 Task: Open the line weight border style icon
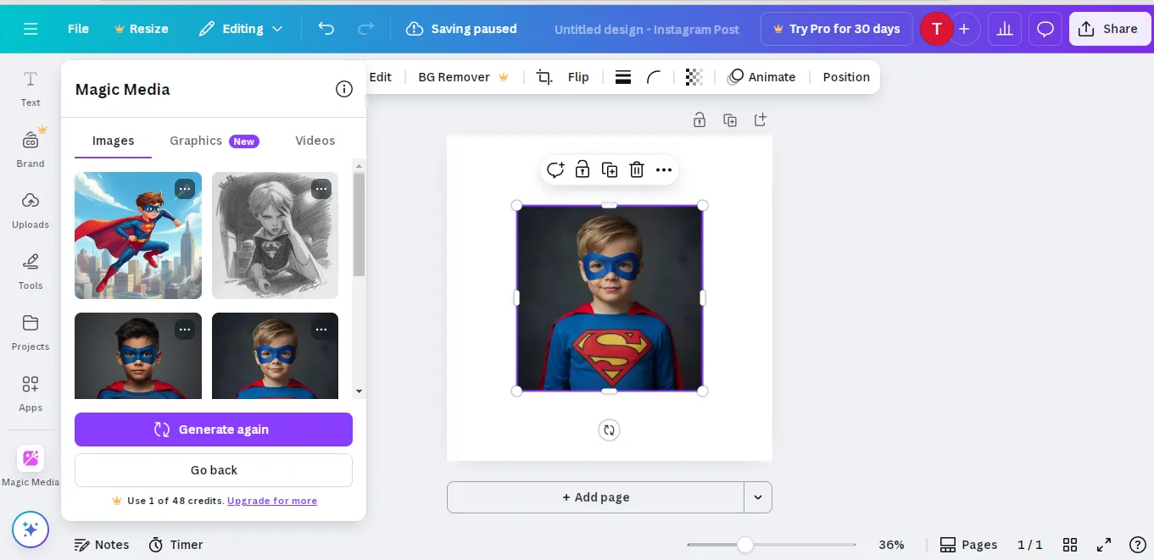pos(623,77)
